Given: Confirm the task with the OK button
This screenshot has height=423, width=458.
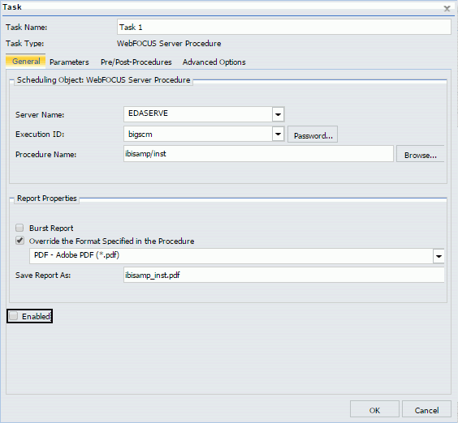Looking at the screenshot, I should (374, 409).
